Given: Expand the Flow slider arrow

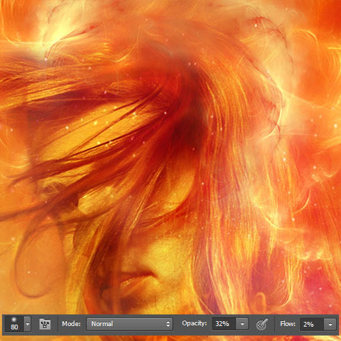Looking at the screenshot, I should (x=330, y=324).
